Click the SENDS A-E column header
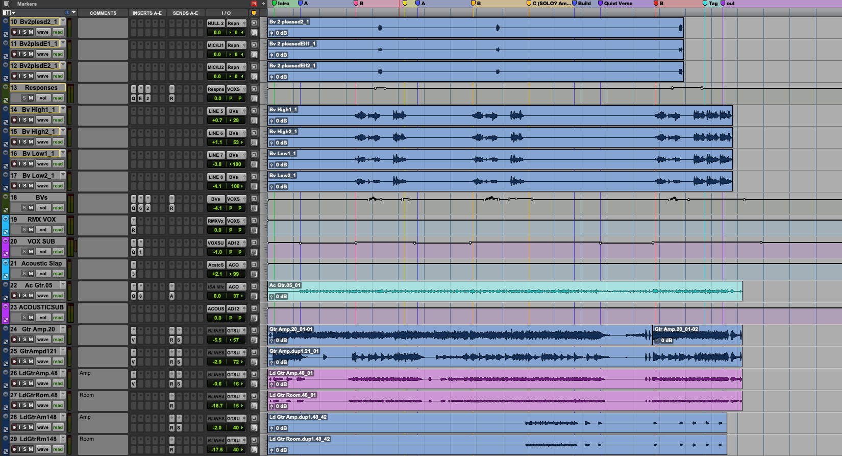This screenshot has width=842, height=456. point(185,13)
